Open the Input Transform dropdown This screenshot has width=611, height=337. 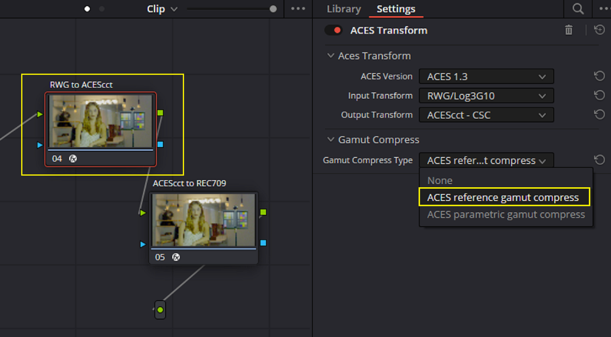[x=486, y=96]
